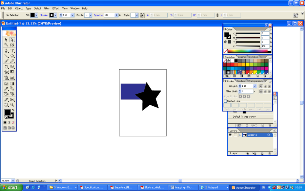Viewport: 305px width, 191px height.
Task: Click the Stroke link in control bar
Action: point(44,15)
